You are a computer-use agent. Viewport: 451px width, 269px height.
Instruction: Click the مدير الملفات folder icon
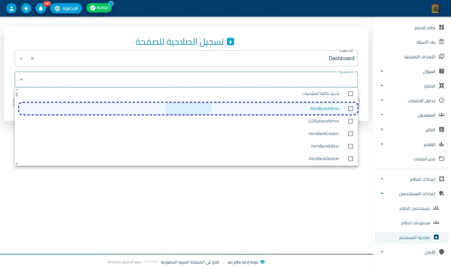click(x=442, y=159)
